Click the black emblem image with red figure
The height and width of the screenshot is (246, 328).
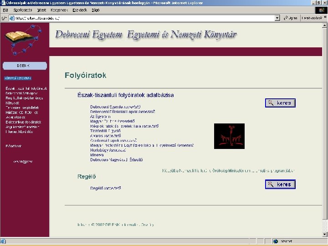tap(229, 136)
